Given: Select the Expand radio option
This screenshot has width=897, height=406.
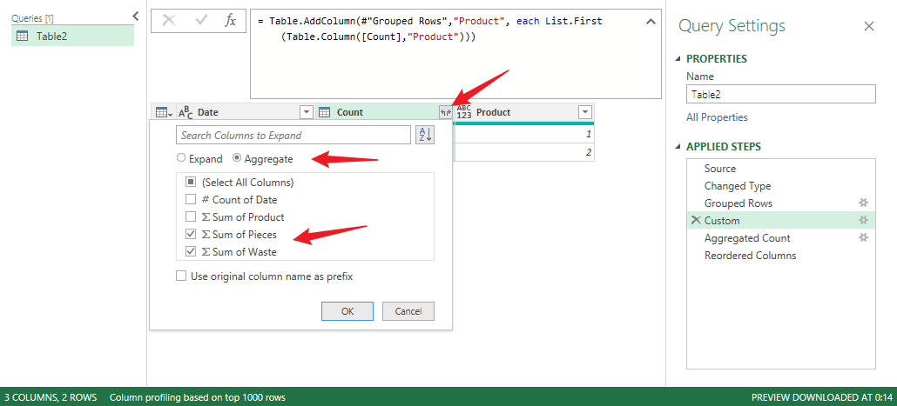Looking at the screenshot, I should (181, 158).
